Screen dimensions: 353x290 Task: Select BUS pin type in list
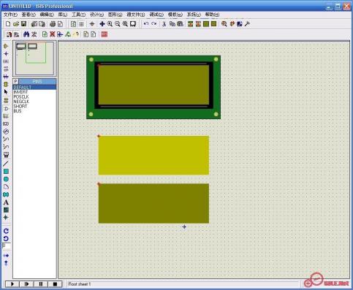click(x=18, y=111)
